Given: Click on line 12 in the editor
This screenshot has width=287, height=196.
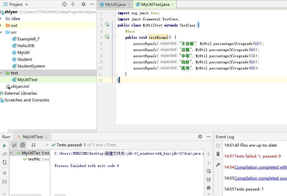Looking at the screenshot, I should click(x=201, y=80).
